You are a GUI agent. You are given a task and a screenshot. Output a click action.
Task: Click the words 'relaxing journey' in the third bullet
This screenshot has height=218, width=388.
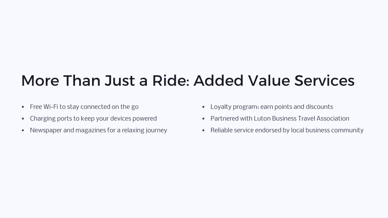144,130
